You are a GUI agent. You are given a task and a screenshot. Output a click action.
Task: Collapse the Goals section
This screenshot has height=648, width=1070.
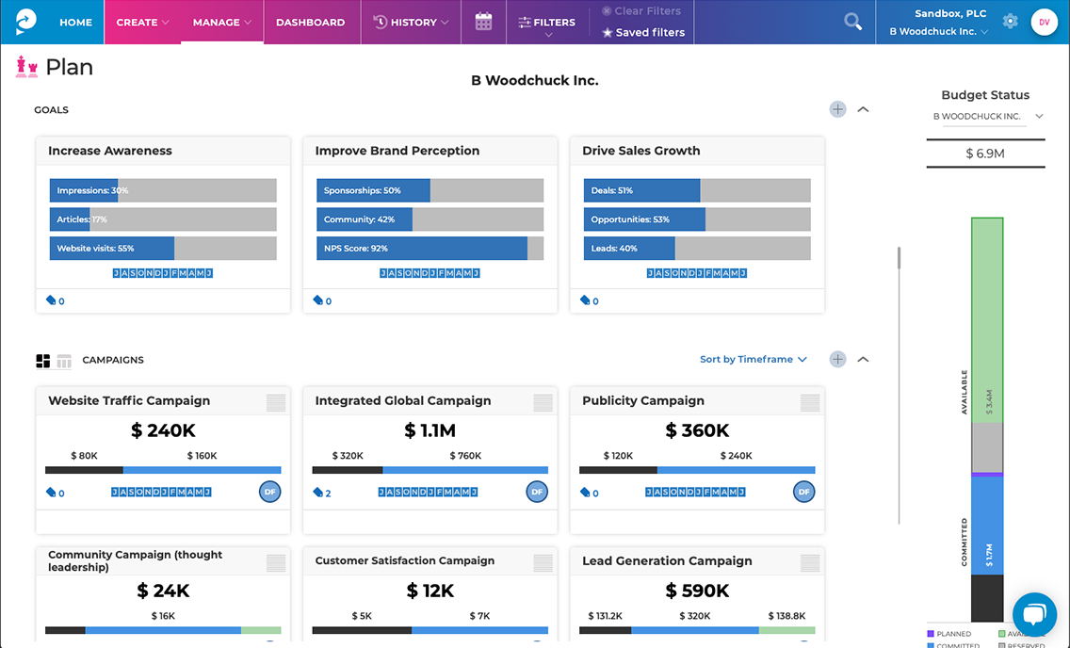(x=863, y=109)
